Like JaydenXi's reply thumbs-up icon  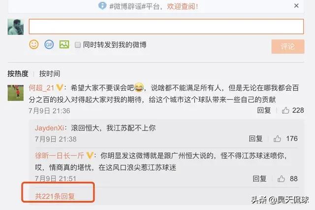tap(277, 139)
